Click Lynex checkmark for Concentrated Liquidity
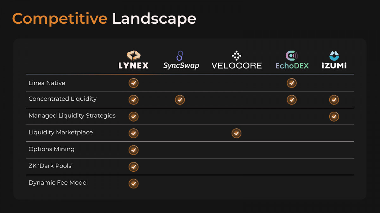This screenshot has height=213, width=380. [134, 100]
